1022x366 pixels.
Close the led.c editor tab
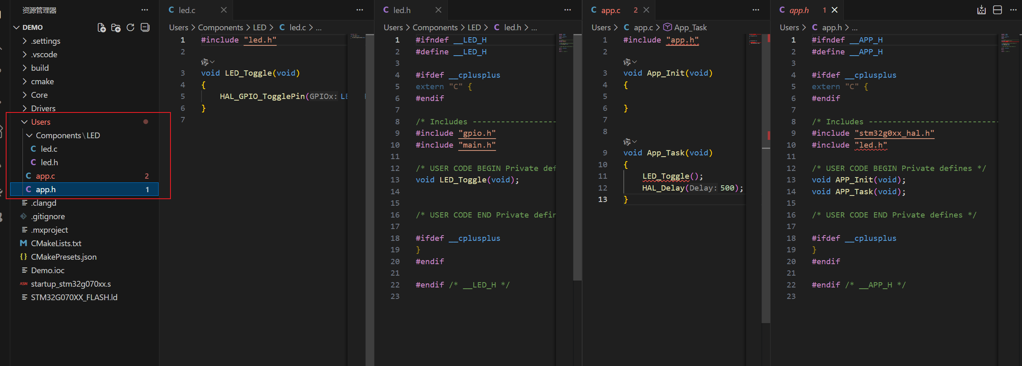point(224,10)
